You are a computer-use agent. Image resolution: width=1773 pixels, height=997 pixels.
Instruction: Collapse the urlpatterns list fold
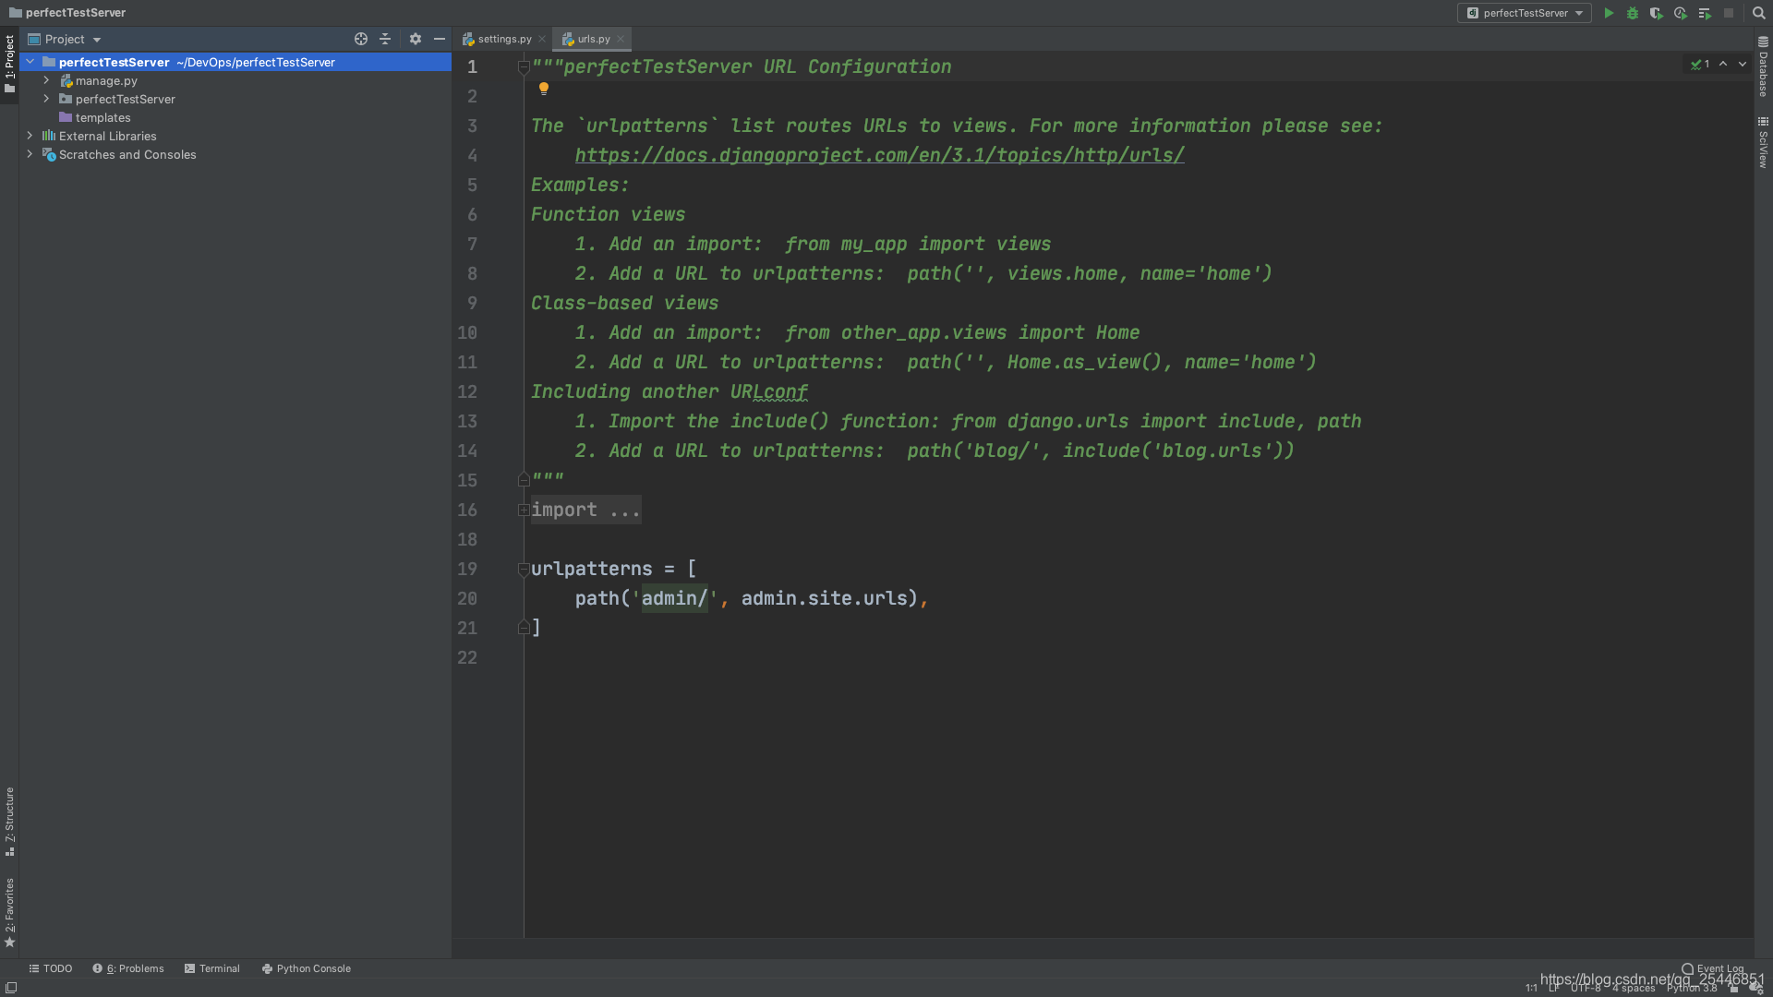click(x=524, y=569)
